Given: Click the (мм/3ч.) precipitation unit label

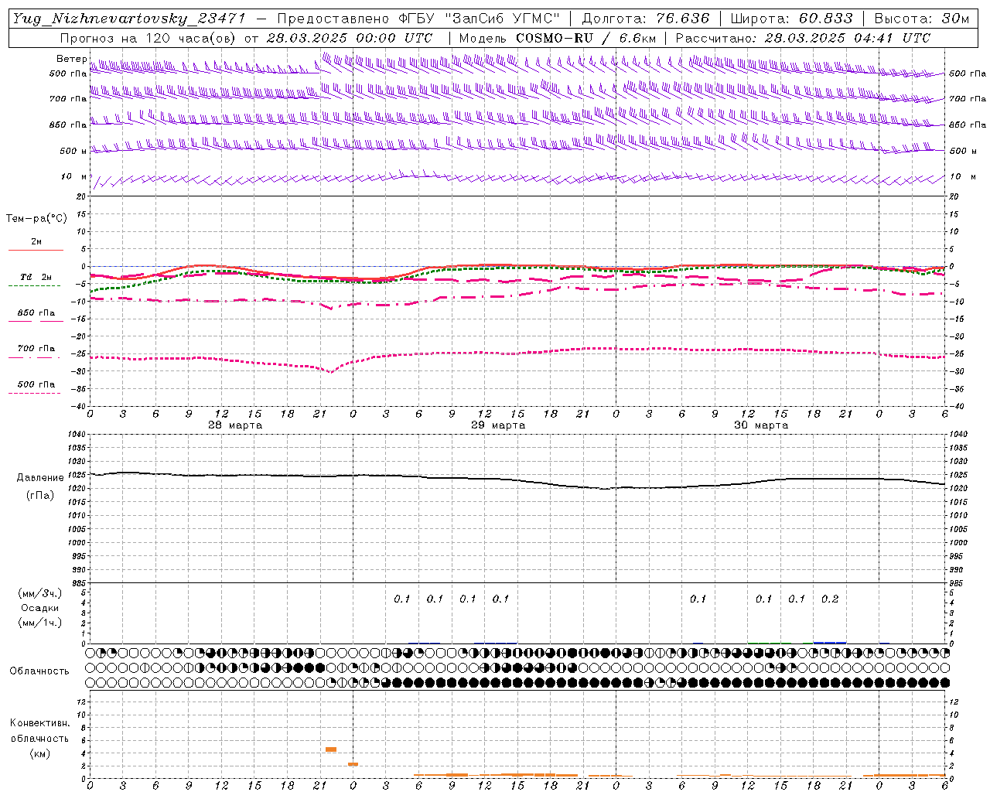Looking at the screenshot, I should point(40,593).
